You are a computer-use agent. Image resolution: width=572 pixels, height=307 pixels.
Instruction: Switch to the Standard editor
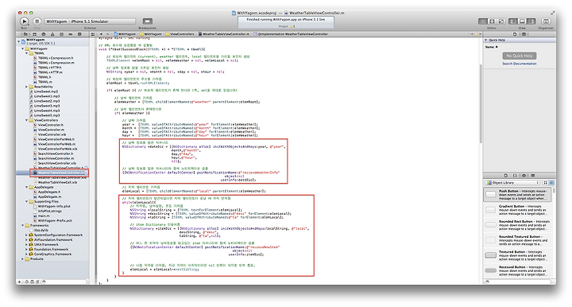click(x=483, y=21)
